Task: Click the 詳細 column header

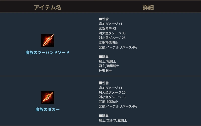Action: (148, 8)
